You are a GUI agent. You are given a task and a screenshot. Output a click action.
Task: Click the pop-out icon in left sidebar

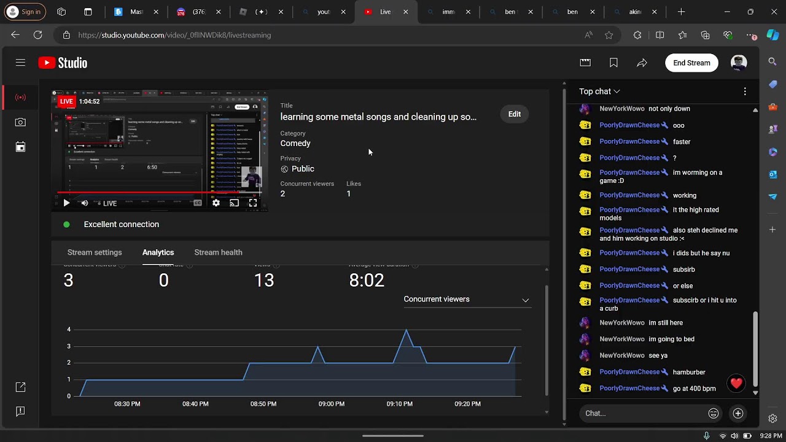coord(20,387)
